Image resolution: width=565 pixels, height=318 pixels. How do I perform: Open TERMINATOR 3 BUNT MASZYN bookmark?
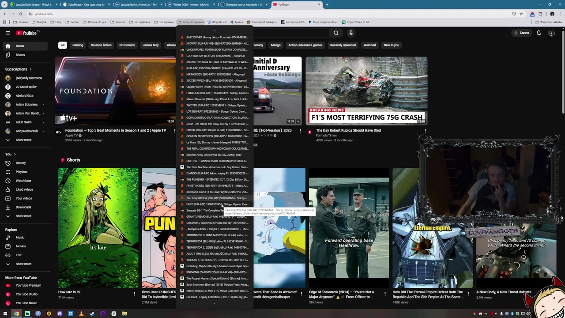[x=215, y=235]
